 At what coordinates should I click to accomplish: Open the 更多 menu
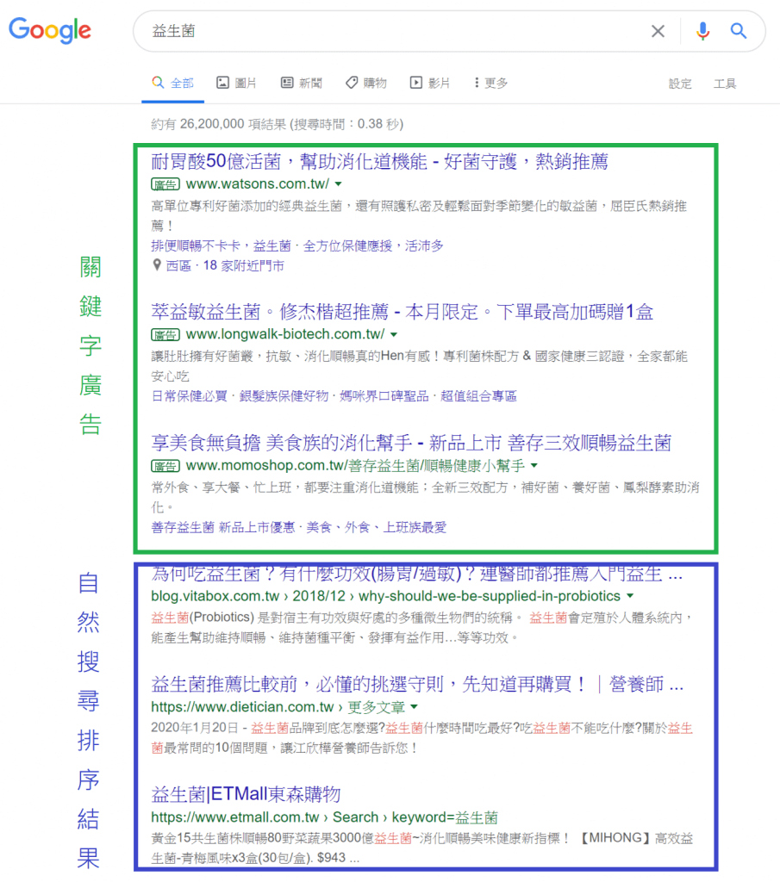pos(490,84)
